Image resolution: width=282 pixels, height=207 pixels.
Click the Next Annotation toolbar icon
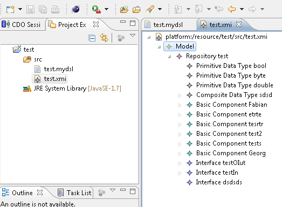(178, 9)
